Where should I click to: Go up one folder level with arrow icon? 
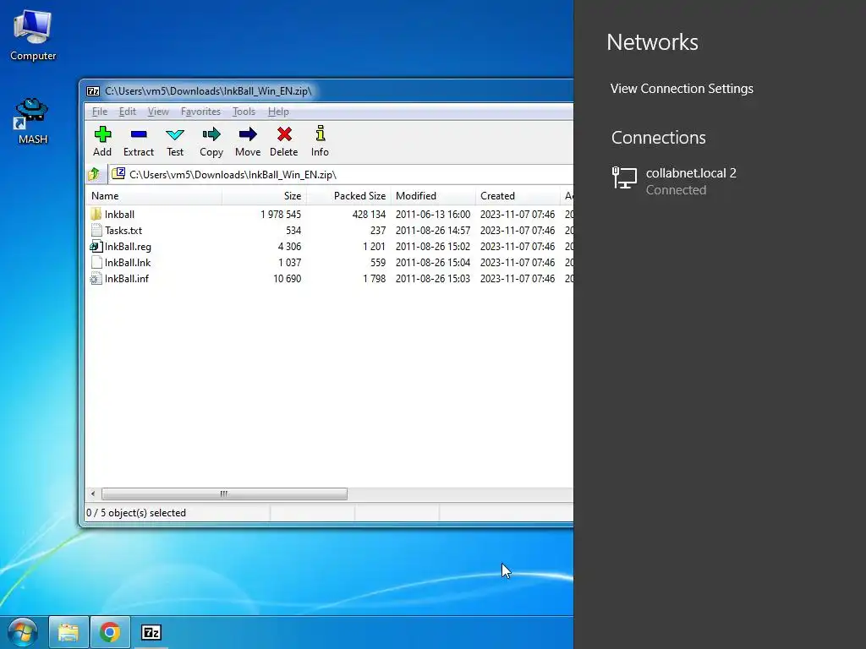pyautogui.click(x=94, y=174)
